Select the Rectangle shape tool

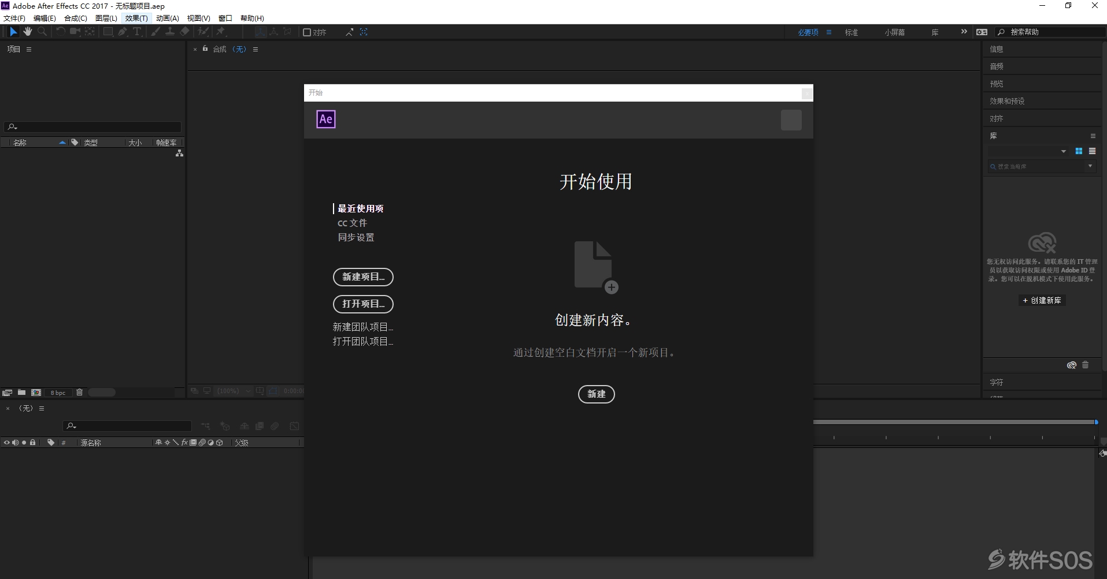point(108,32)
